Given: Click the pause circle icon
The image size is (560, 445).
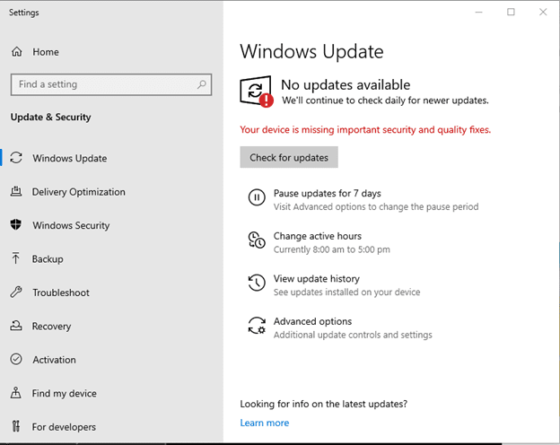Looking at the screenshot, I should pyautogui.click(x=257, y=197).
